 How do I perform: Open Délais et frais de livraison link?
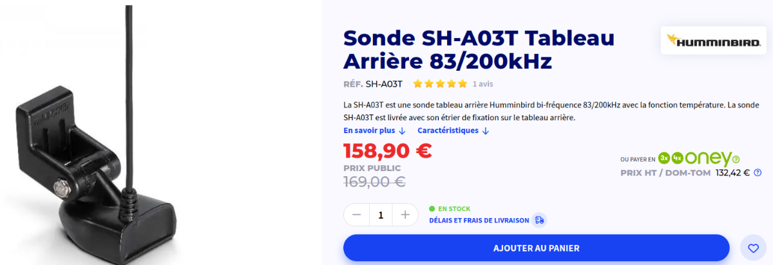tap(479, 220)
